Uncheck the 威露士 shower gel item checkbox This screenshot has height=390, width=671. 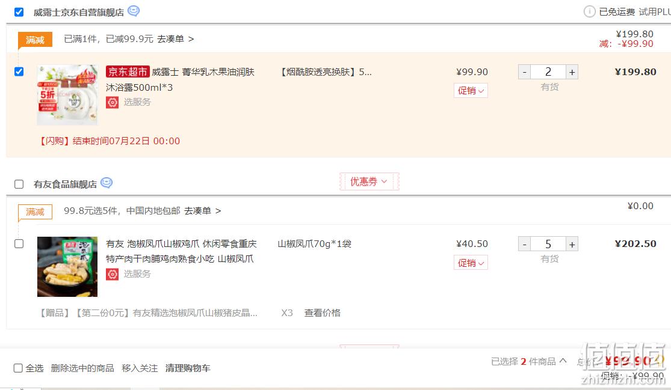pyautogui.click(x=19, y=72)
